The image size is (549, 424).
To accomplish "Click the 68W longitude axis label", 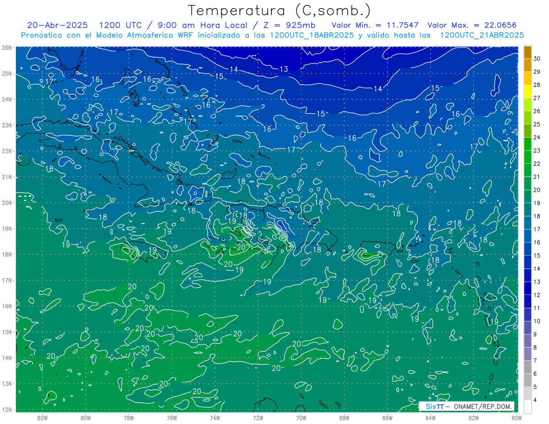I will (344, 418).
